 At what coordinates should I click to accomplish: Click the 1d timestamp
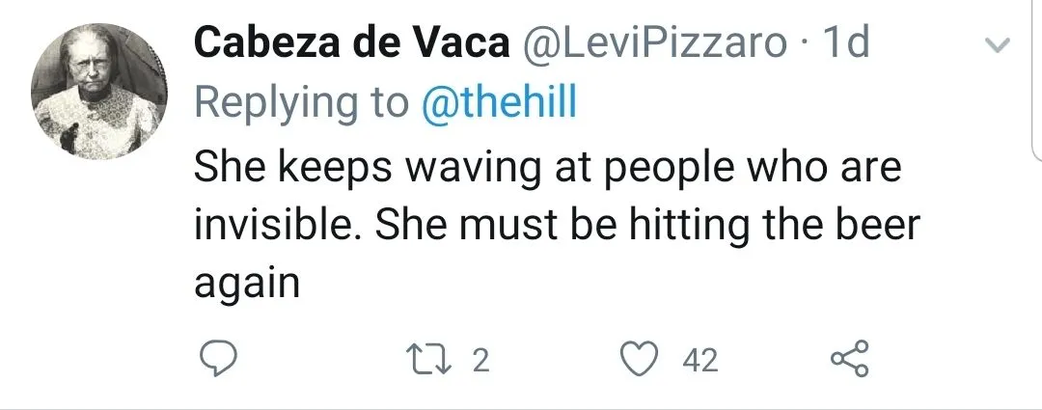(843, 42)
